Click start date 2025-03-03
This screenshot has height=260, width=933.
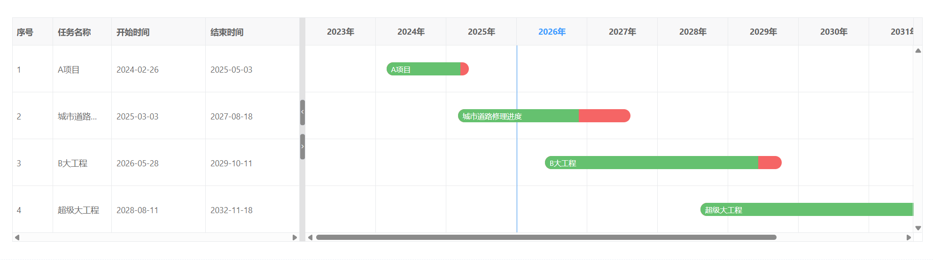[138, 117]
